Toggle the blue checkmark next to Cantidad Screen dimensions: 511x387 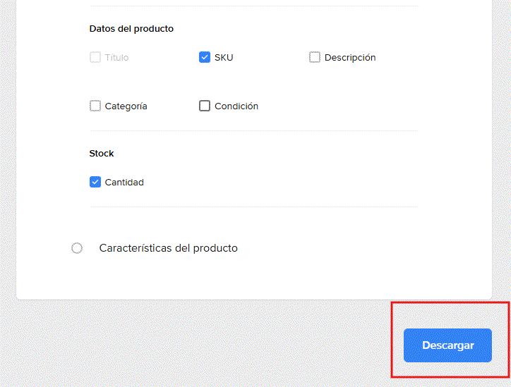pos(95,182)
